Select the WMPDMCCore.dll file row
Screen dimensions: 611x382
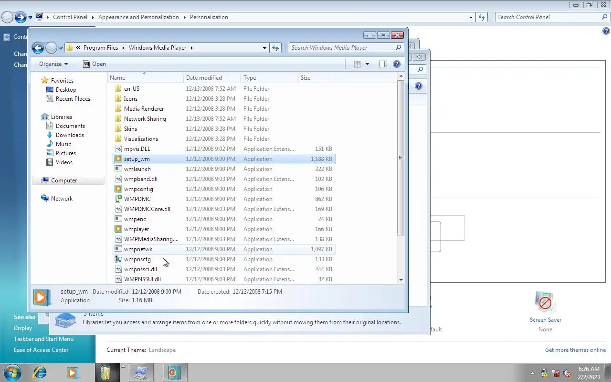(x=224, y=209)
